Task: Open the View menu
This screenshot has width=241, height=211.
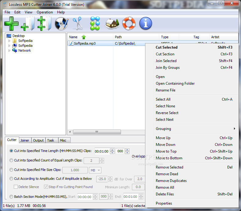Action: point(29,12)
